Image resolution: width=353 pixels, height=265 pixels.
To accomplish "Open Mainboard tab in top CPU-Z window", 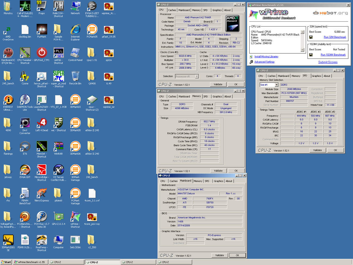I will point(184,10).
